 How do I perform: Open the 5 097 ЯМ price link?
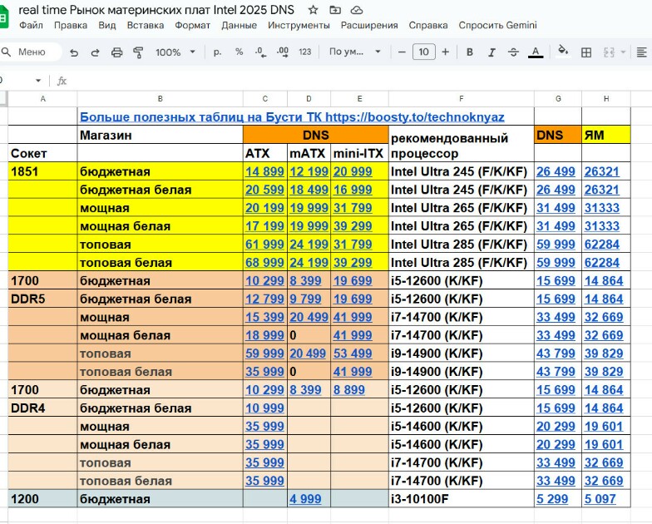(x=600, y=499)
